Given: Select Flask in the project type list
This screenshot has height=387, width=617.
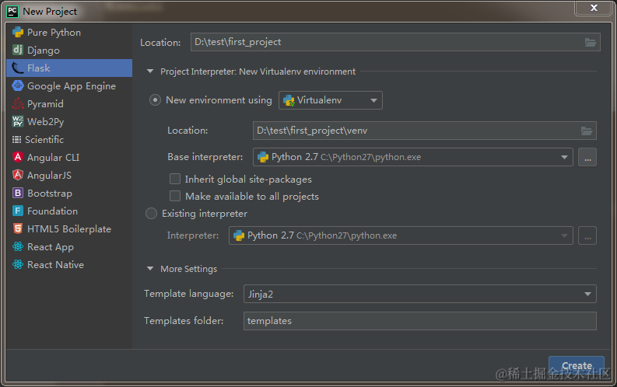Looking at the screenshot, I should point(69,68).
